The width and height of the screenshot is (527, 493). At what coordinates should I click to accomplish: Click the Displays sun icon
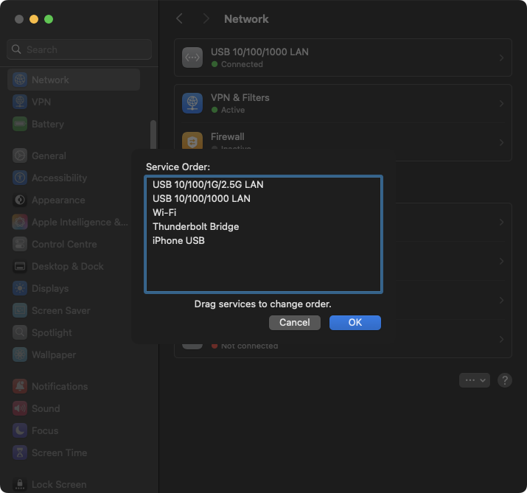[20, 288]
